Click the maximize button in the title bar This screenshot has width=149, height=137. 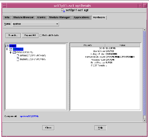[x=145, y=6]
